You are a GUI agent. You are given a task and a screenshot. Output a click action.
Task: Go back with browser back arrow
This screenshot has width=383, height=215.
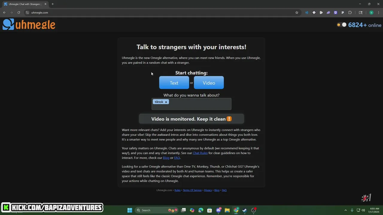coord(4,13)
